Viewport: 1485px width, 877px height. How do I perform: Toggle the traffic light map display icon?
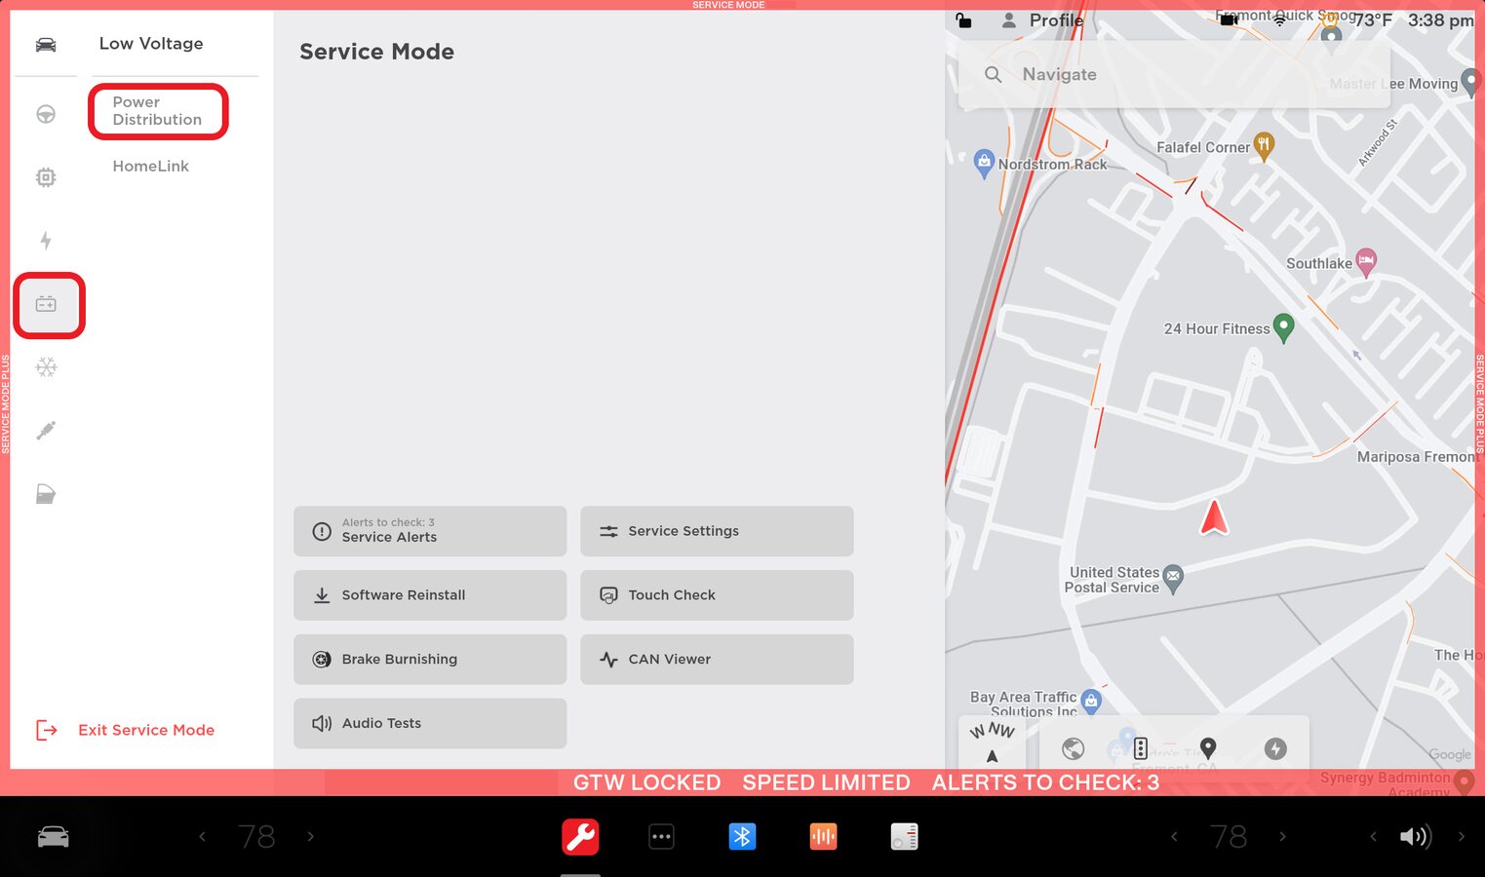[x=1140, y=748]
